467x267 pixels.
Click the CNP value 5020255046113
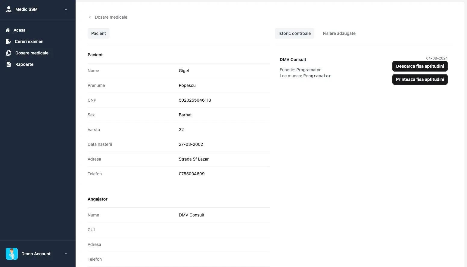click(x=195, y=100)
